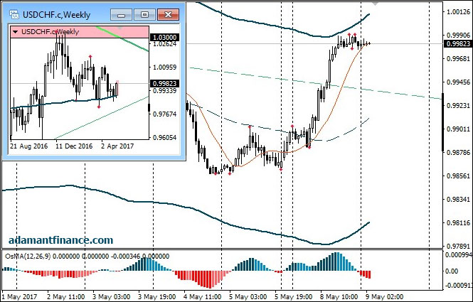
Task: Click the 0.99011 price axis value
Action: pyautogui.click(x=458, y=129)
